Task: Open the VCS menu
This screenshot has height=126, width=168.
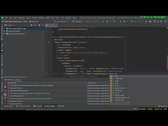Action: [x=63, y=18]
